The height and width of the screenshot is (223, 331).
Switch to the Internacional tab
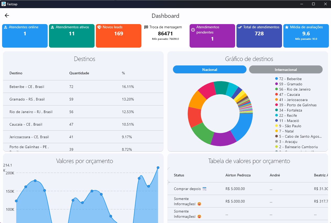286,69
